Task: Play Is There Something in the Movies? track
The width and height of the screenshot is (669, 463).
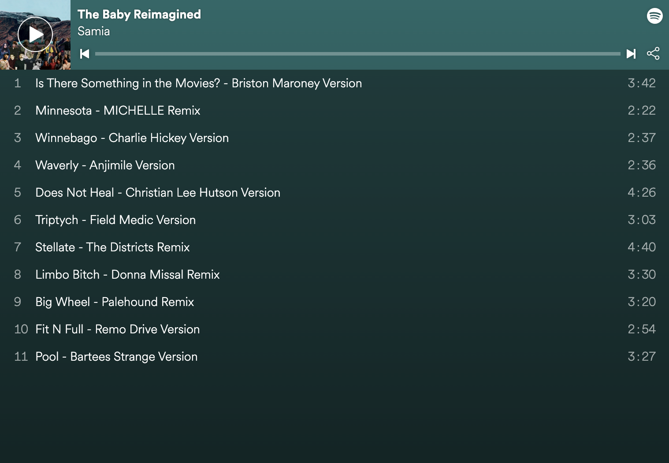Action: click(x=334, y=83)
